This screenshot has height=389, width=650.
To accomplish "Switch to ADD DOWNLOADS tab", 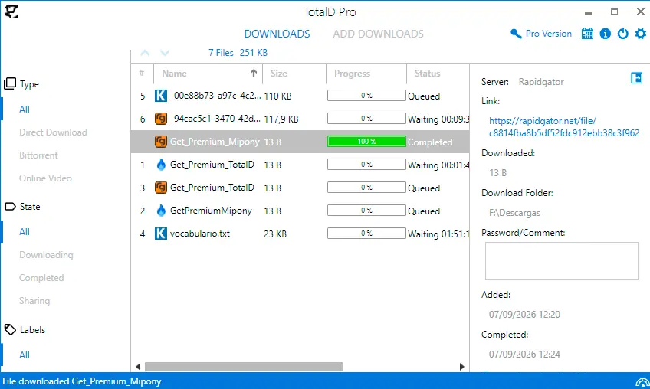I will click(x=378, y=34).
